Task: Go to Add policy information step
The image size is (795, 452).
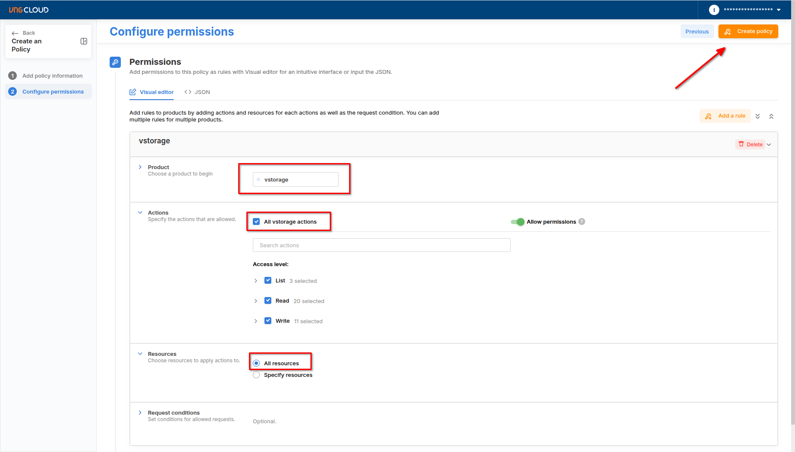Action: [52, 76]
